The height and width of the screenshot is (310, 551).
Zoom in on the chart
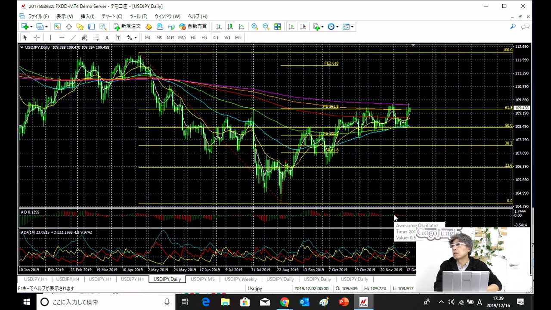[254, 27]
